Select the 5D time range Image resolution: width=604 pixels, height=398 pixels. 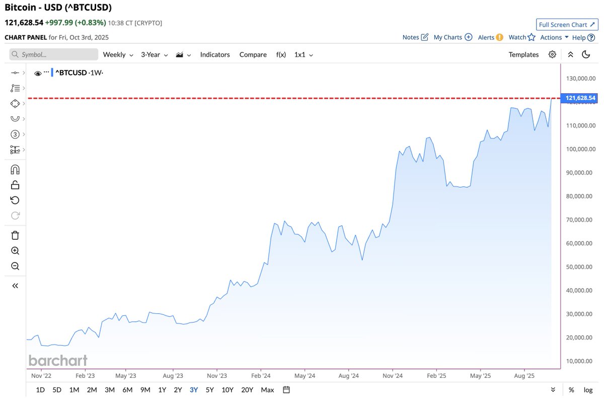point(57,389)
